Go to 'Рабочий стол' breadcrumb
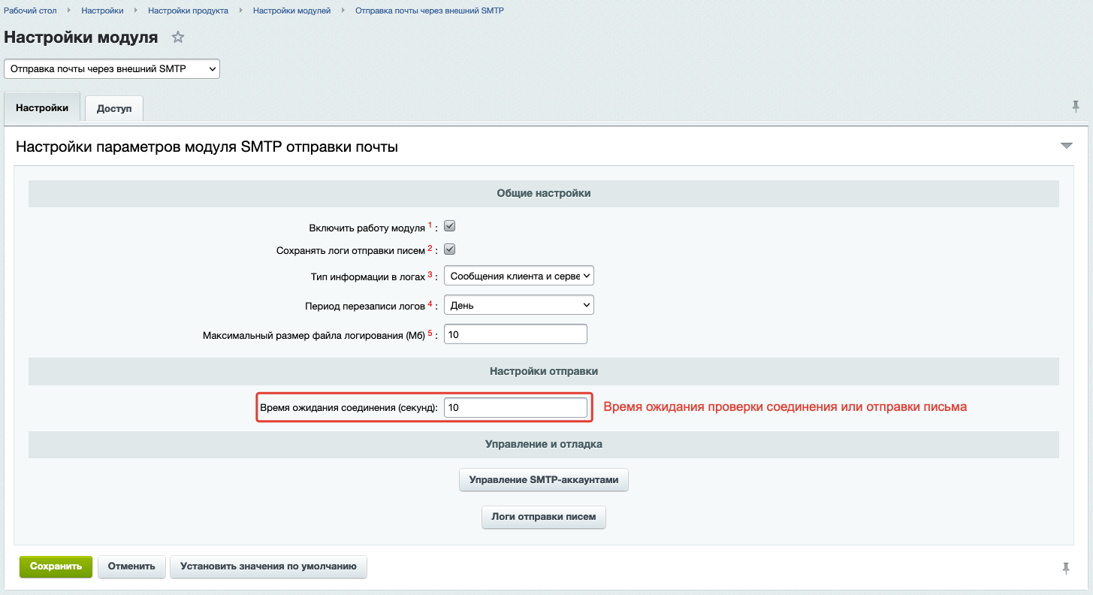Image resolution: width=1093 pixels, height=595 pixels. pos(30,11)
